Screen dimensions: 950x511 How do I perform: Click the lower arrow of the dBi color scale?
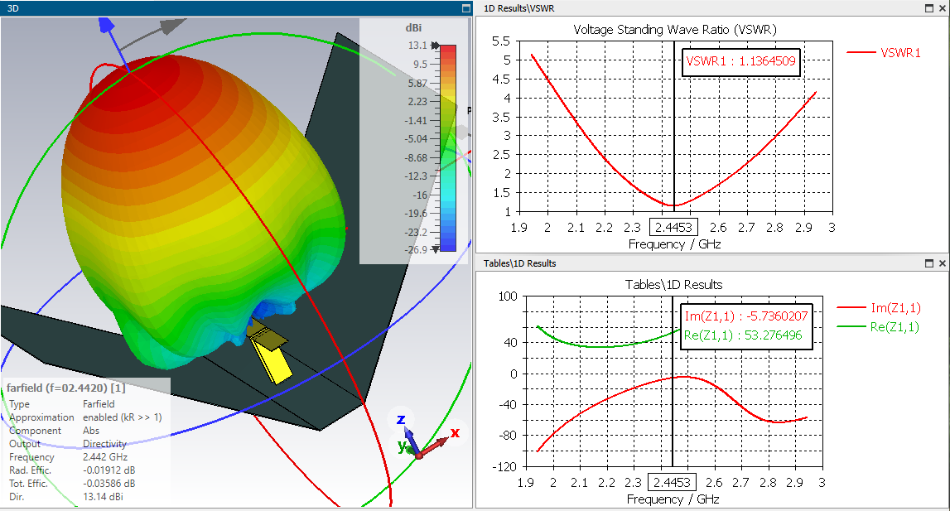(435, 249)
